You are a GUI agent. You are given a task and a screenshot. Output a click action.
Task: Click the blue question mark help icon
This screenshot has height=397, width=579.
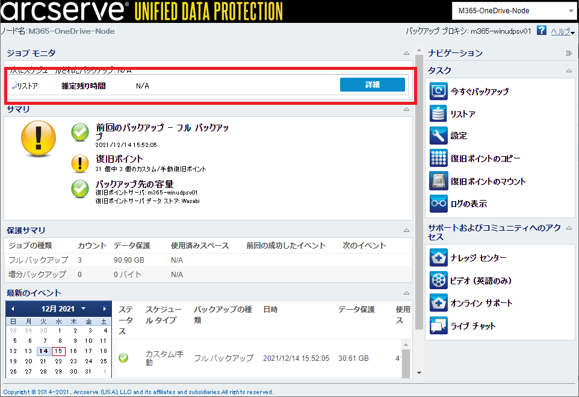(x=541, y=31)
